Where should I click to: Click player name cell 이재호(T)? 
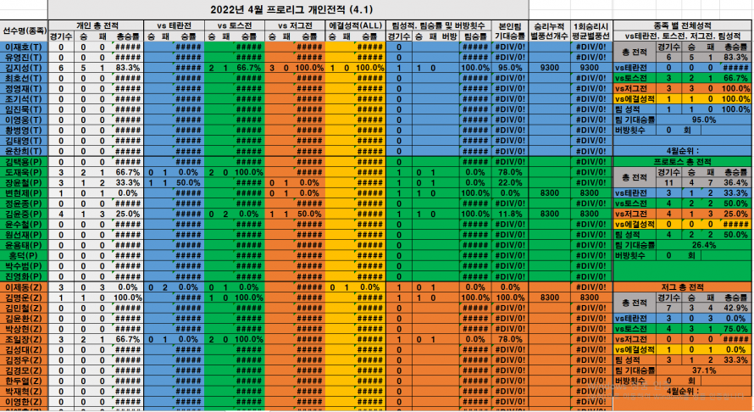click(24, 47)
